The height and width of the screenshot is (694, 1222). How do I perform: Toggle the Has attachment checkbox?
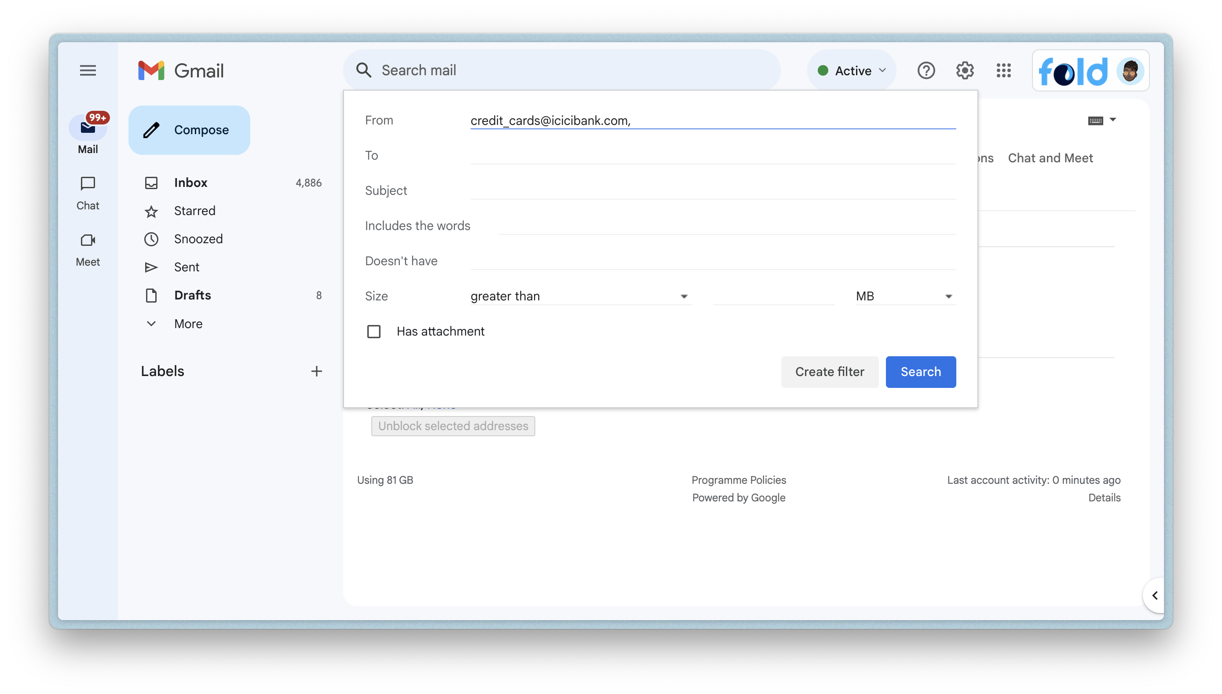[373, 331]
